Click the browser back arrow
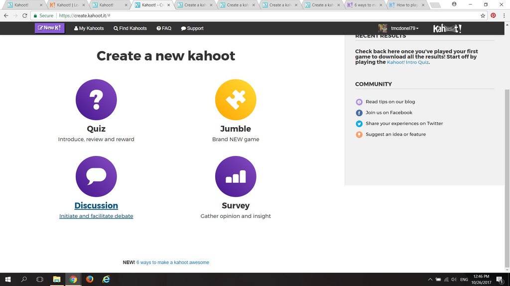Image resolution: width=510 pixels, height=286 pixels. click(x=6, y=15)
